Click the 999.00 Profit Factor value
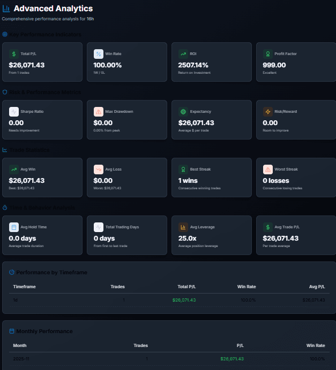Image resolution: width=336 pixels, height=370 pixels. [x=274, y=65]
